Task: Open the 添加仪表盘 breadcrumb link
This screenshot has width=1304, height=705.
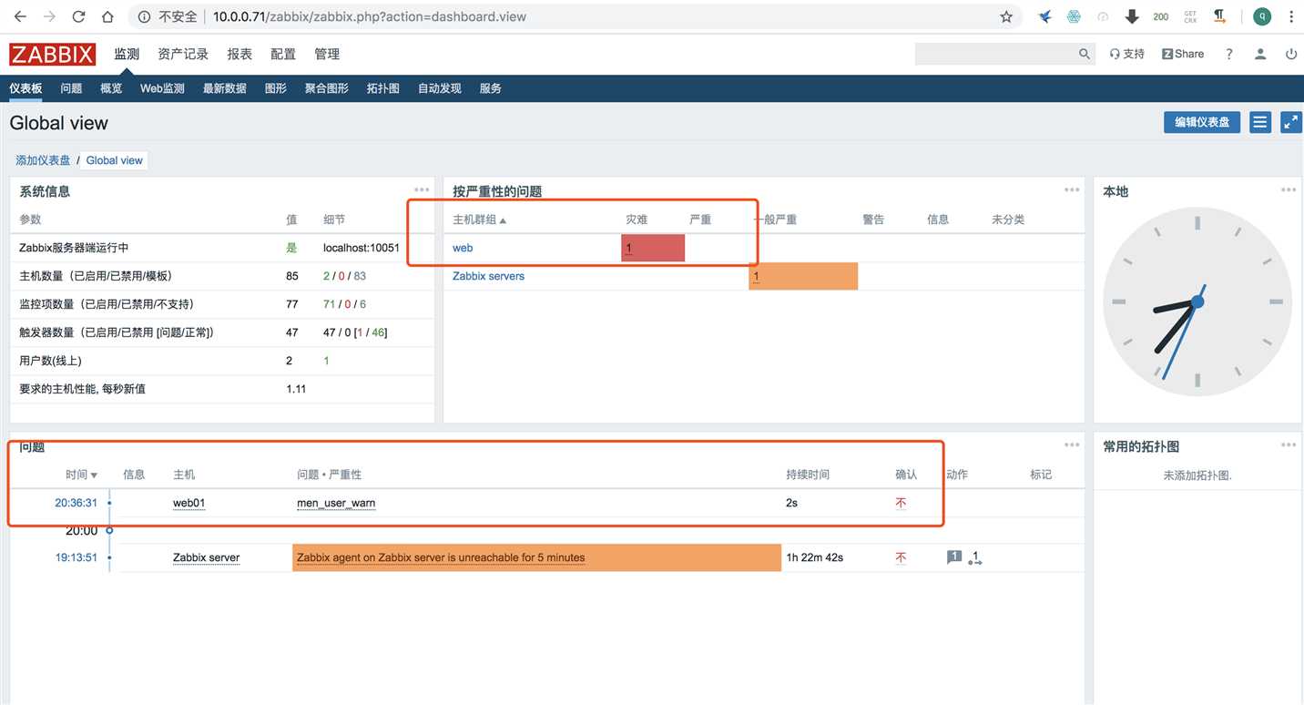Action: point(43,160)
